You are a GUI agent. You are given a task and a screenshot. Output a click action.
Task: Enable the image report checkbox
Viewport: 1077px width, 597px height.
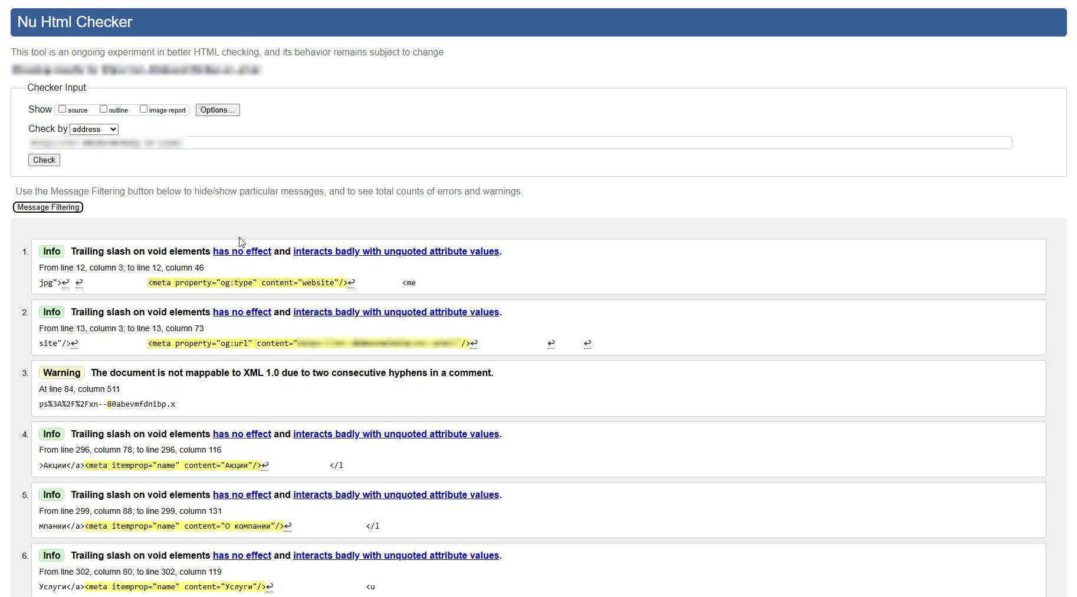(143, 109)
